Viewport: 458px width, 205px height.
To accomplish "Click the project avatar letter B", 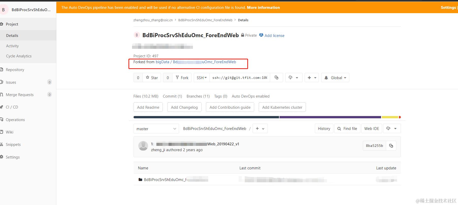I will point(137,35).
